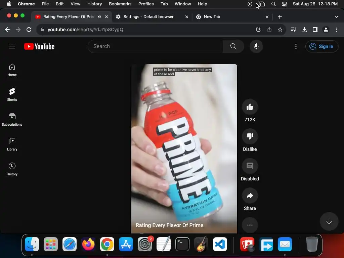Open Launchpad from the Dock
This screenshot has height=258, width=344.
coord(51,244)
